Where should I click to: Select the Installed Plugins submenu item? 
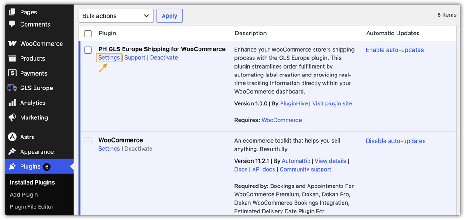pyautogui.click(x=32, y=182)
